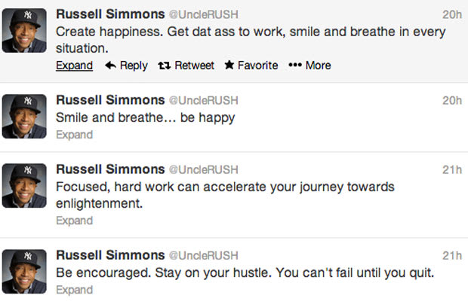Open avatar on 'Be encouraged' tweet
This screenshot has width=468, height=301.
pos(24,272)
